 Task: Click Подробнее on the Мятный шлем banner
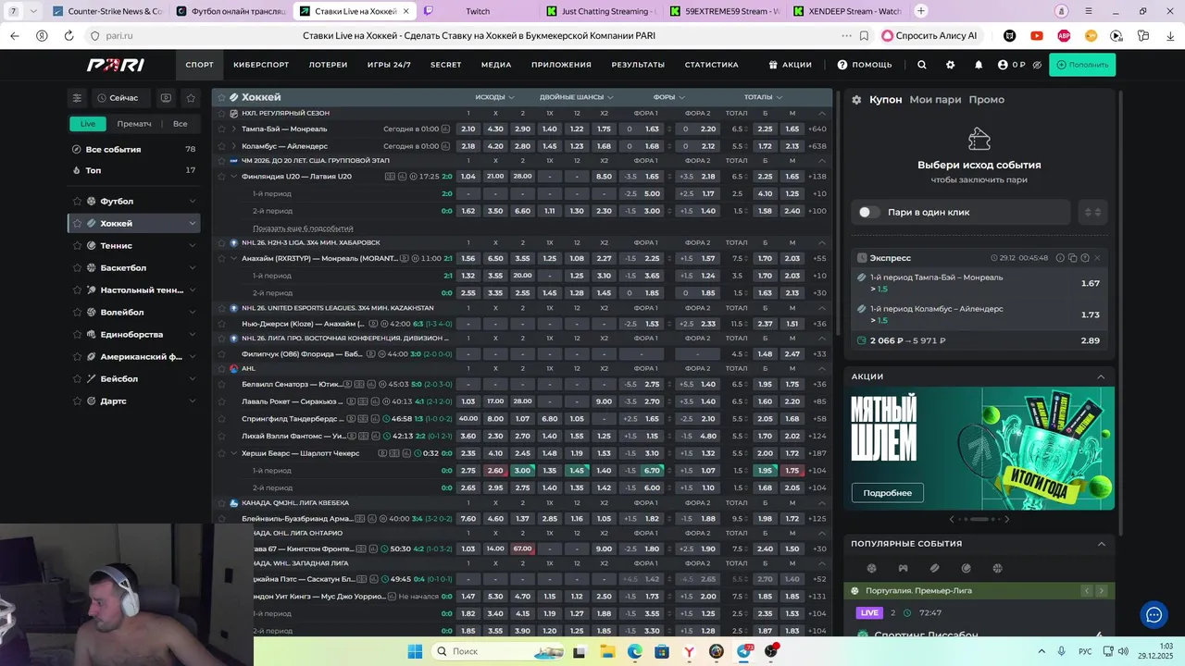click(887, 493)
